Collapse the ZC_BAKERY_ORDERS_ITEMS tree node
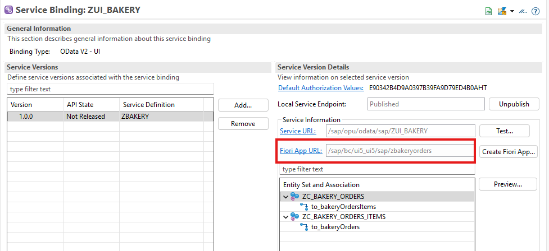Screen dimensions: 549x251 pyautogui.click(x=286, y=217)
